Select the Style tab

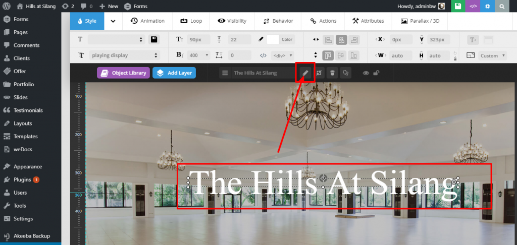(x=87, y=21)
